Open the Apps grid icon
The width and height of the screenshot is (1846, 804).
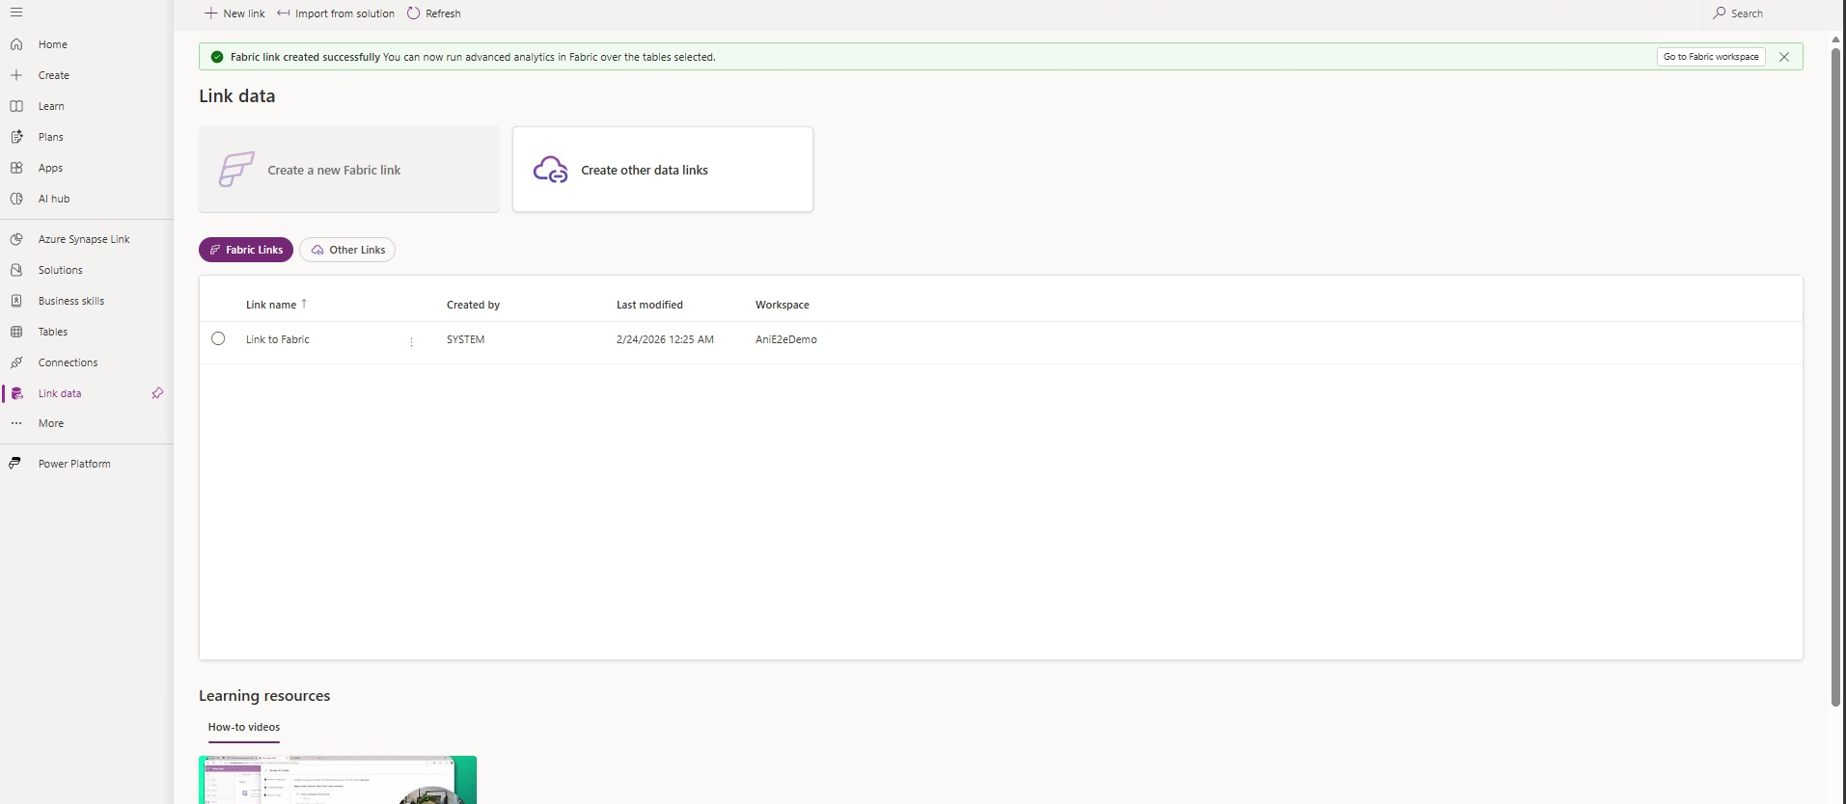pos(16,168)
